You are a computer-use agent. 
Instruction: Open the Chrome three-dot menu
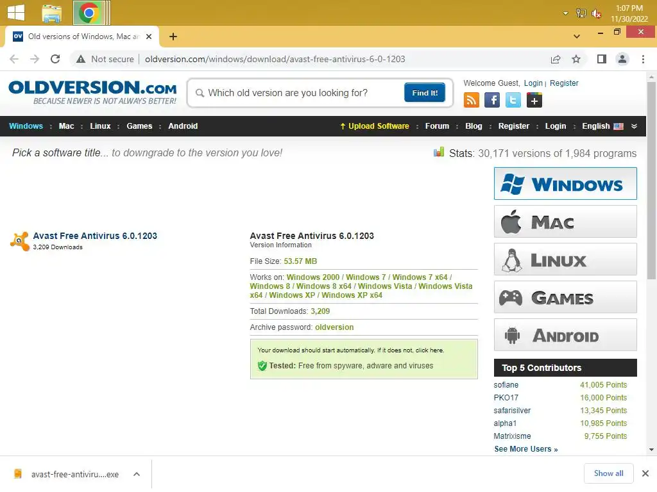tap(643, 59)
